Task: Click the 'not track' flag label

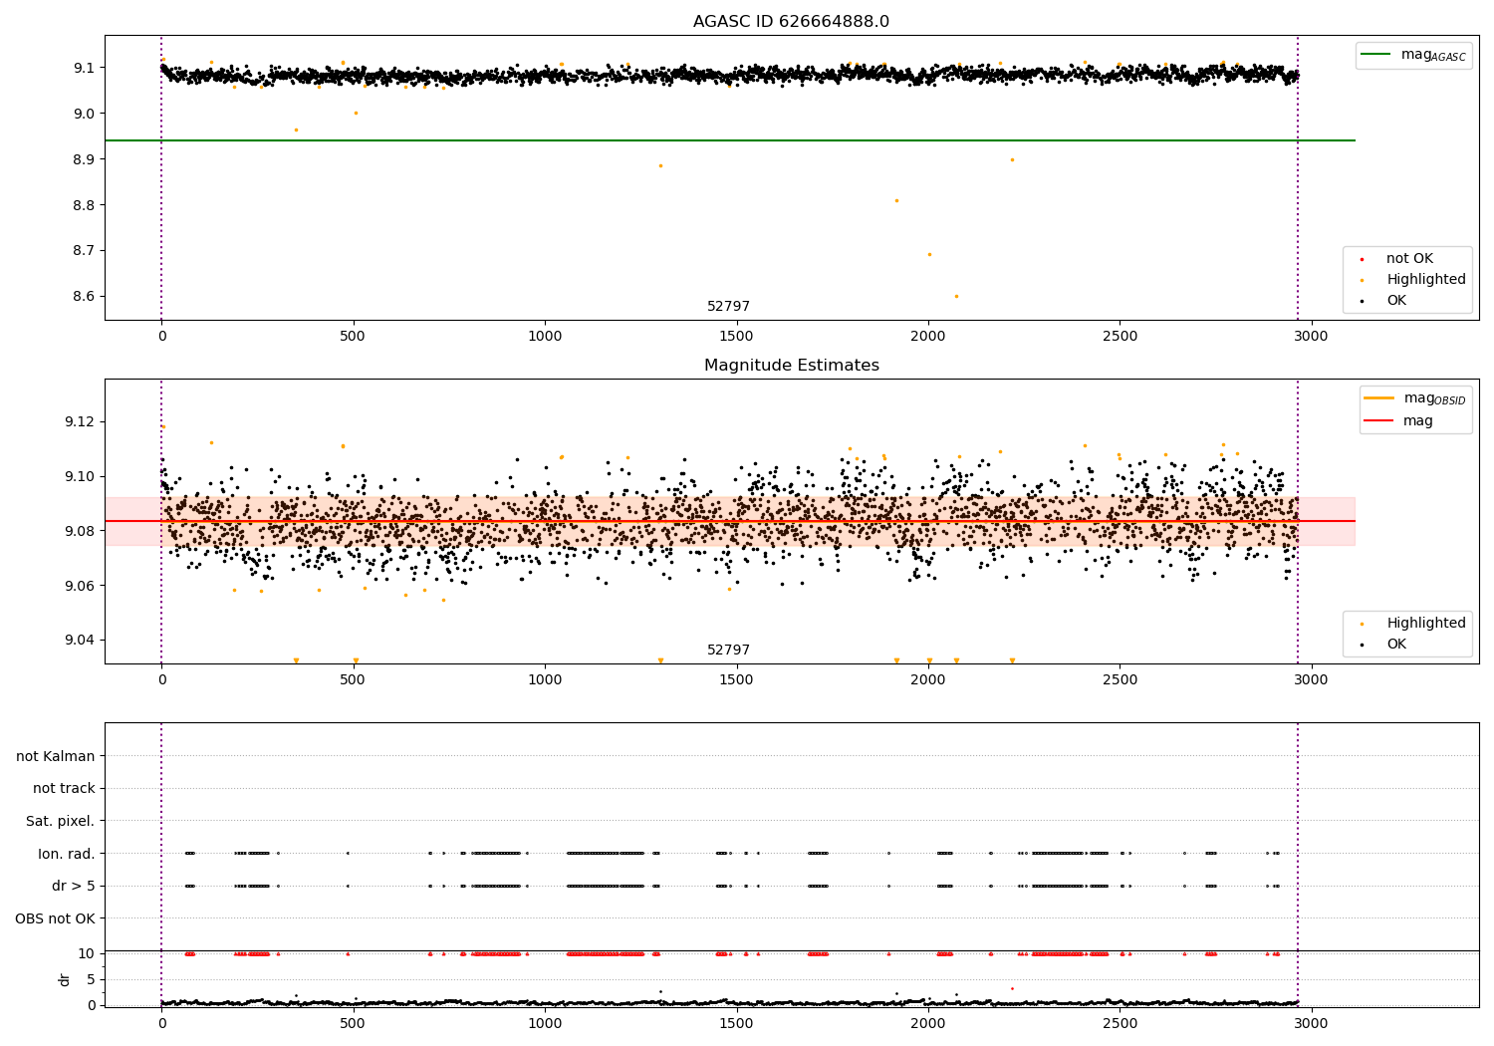Action: [64, 789]
